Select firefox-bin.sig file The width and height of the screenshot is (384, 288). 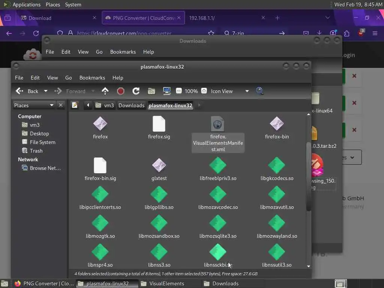[100, 165]
